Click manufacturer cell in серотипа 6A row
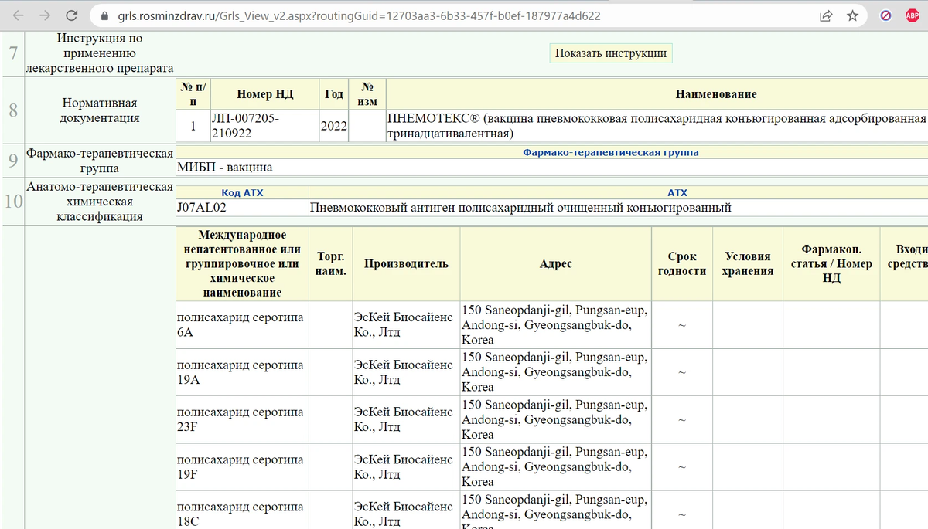 coord(406,324)
